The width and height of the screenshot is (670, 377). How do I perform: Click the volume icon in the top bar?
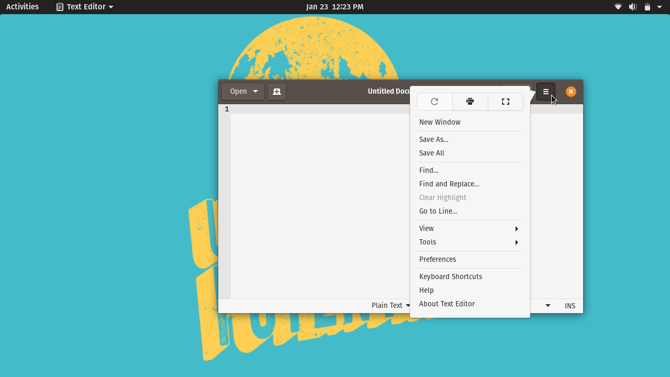pyautogui.click(x=633, y=7)
